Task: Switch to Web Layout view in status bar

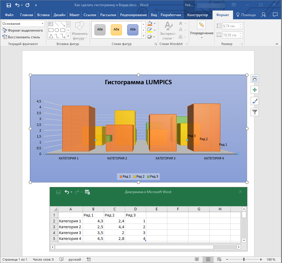Action: coord(219,259)
